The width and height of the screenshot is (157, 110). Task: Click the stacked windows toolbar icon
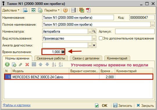tap(82, 10)
